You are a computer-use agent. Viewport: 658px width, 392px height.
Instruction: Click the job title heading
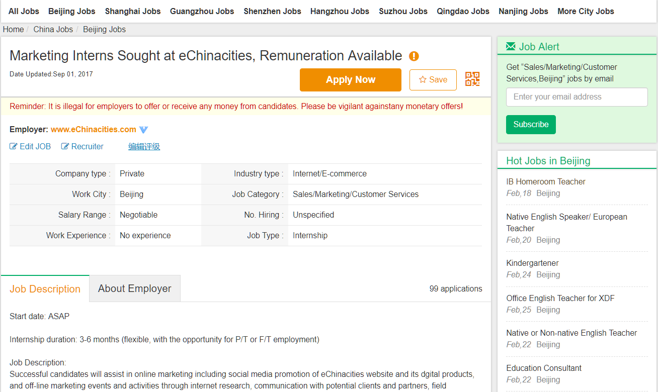pyautogui.click(x=206, y=56)
